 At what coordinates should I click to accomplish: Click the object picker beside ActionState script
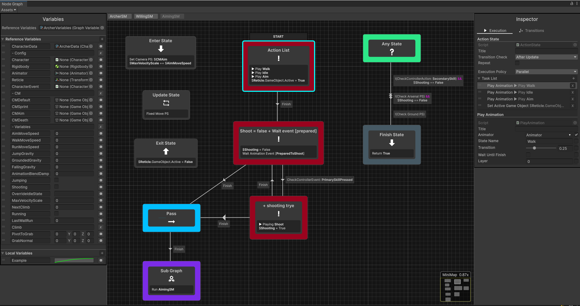click(x=575, y=45)
